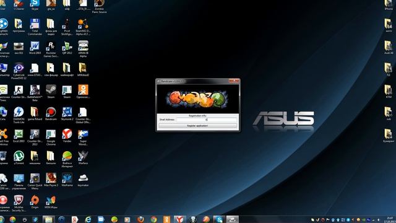The image size is (396, 223).
Task: Select the Battlefield 4 Beta shortcut
Action: point(35,94)
